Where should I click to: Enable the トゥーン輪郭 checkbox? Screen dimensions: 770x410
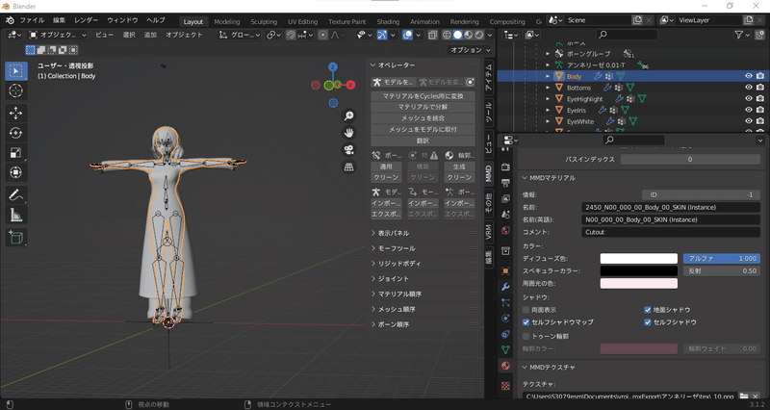526,336
